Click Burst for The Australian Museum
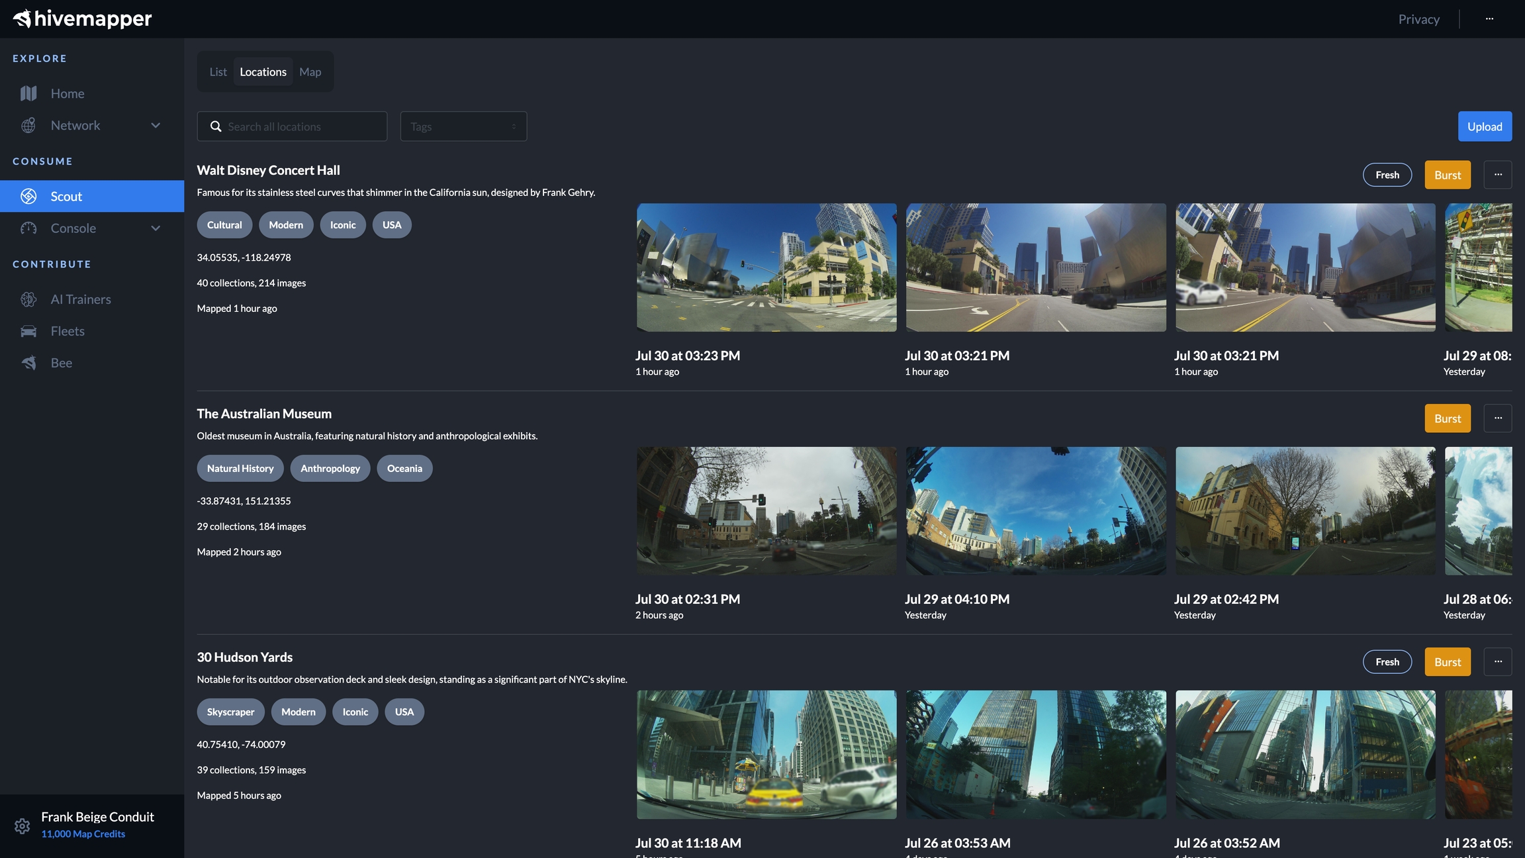 [1448, 418]
